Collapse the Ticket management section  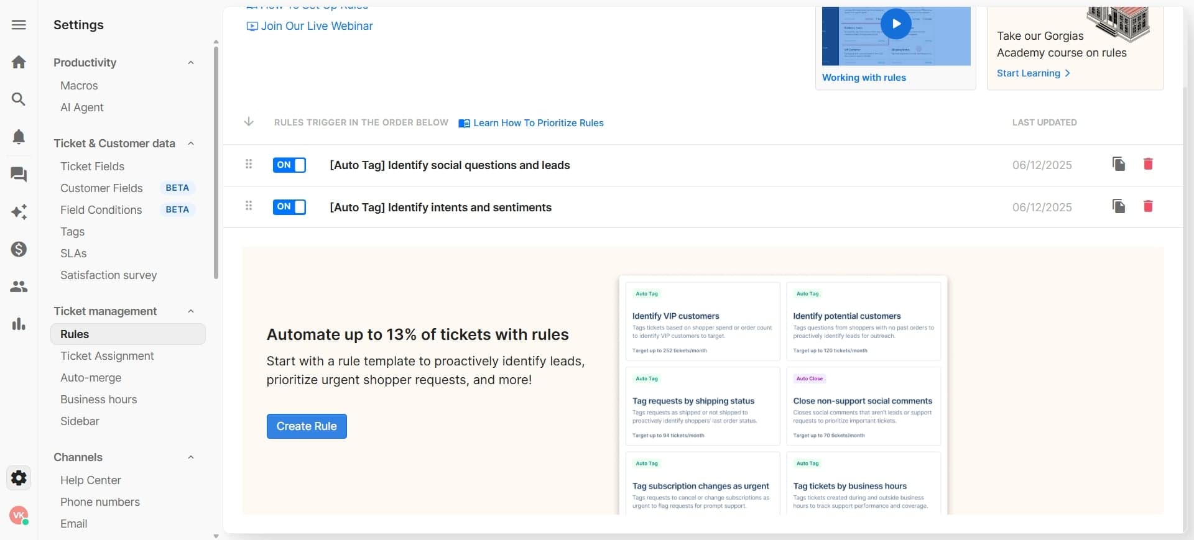(x=191, y=311)
